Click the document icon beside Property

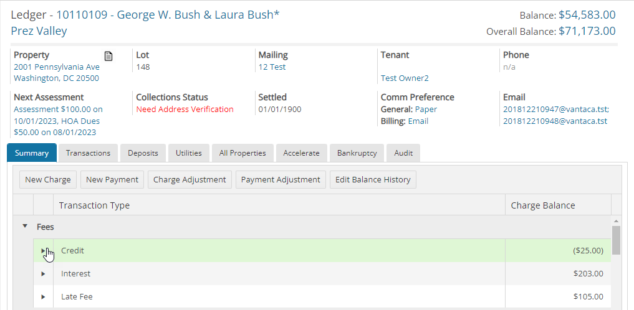coord(108,56)
